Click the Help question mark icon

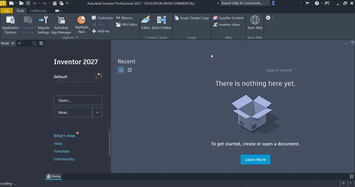[x=317, y=3]
